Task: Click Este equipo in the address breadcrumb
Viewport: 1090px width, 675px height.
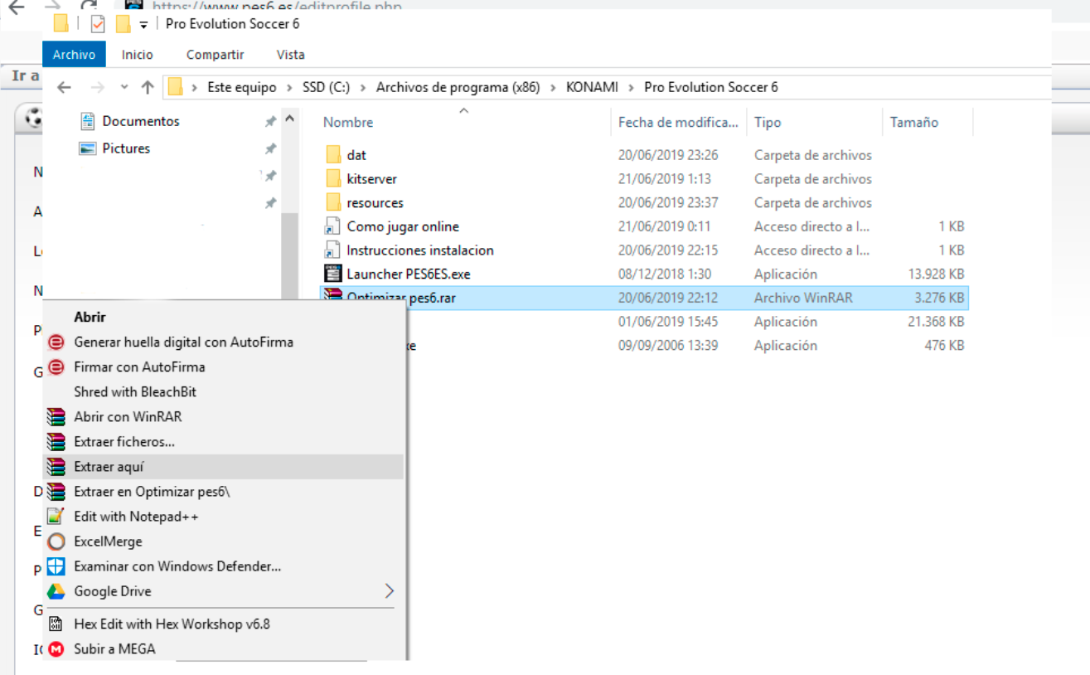Action: pyautogui.click(x=242, y=87)
